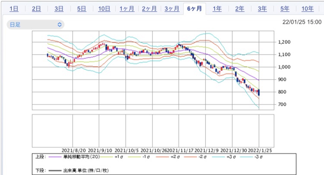324x175 pixels.
Task: Switch to the 1ヶ月 period tab
Action: 127,9
